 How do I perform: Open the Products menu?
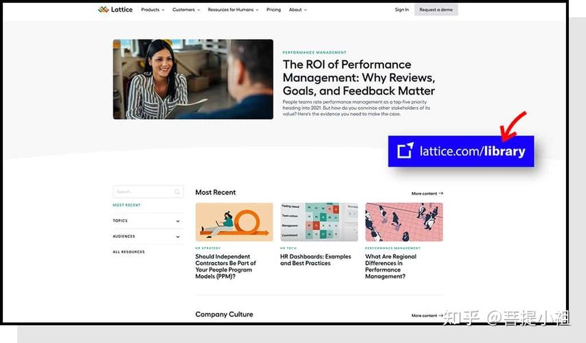153,10
